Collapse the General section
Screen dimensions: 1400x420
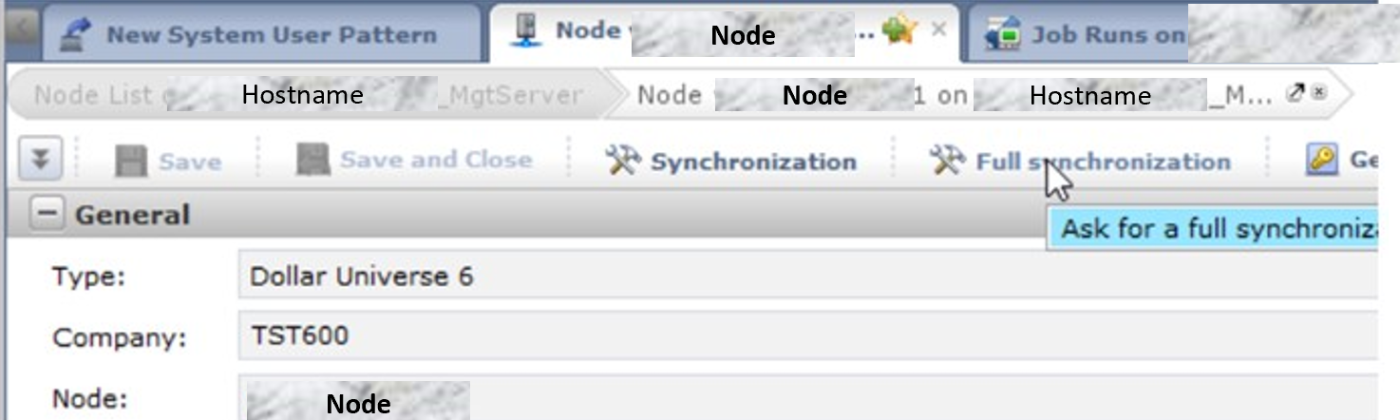pyautogui.click(x=46, y=215)
